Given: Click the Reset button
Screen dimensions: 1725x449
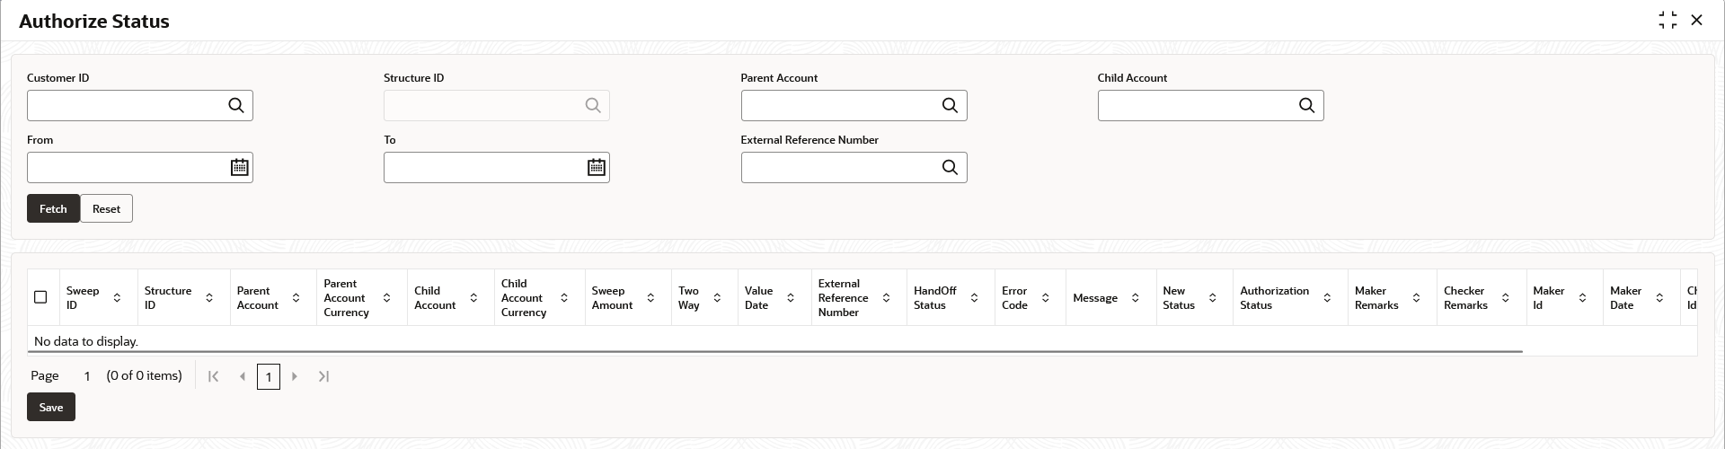Looking at the screenshot, I should click(106, 208).
